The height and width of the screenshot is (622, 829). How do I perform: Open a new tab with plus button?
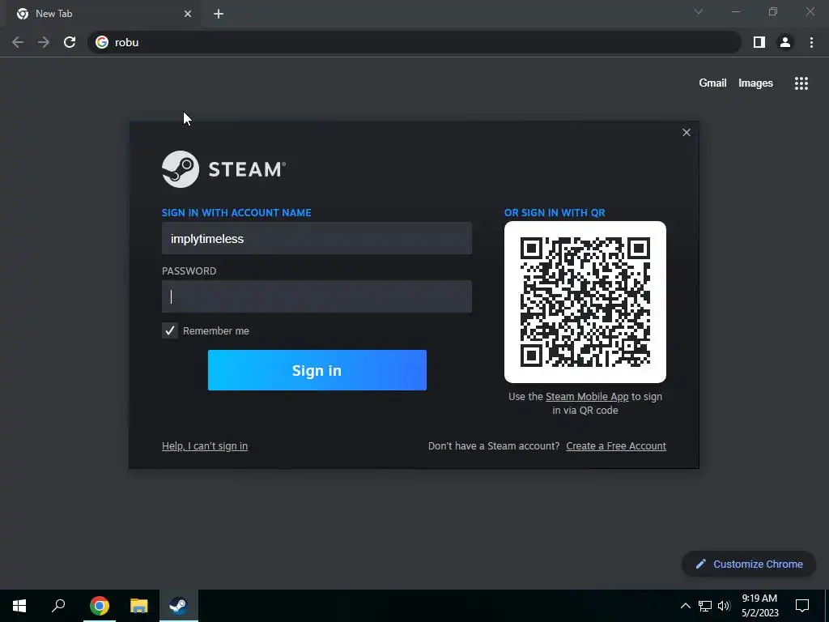(219, 14)
